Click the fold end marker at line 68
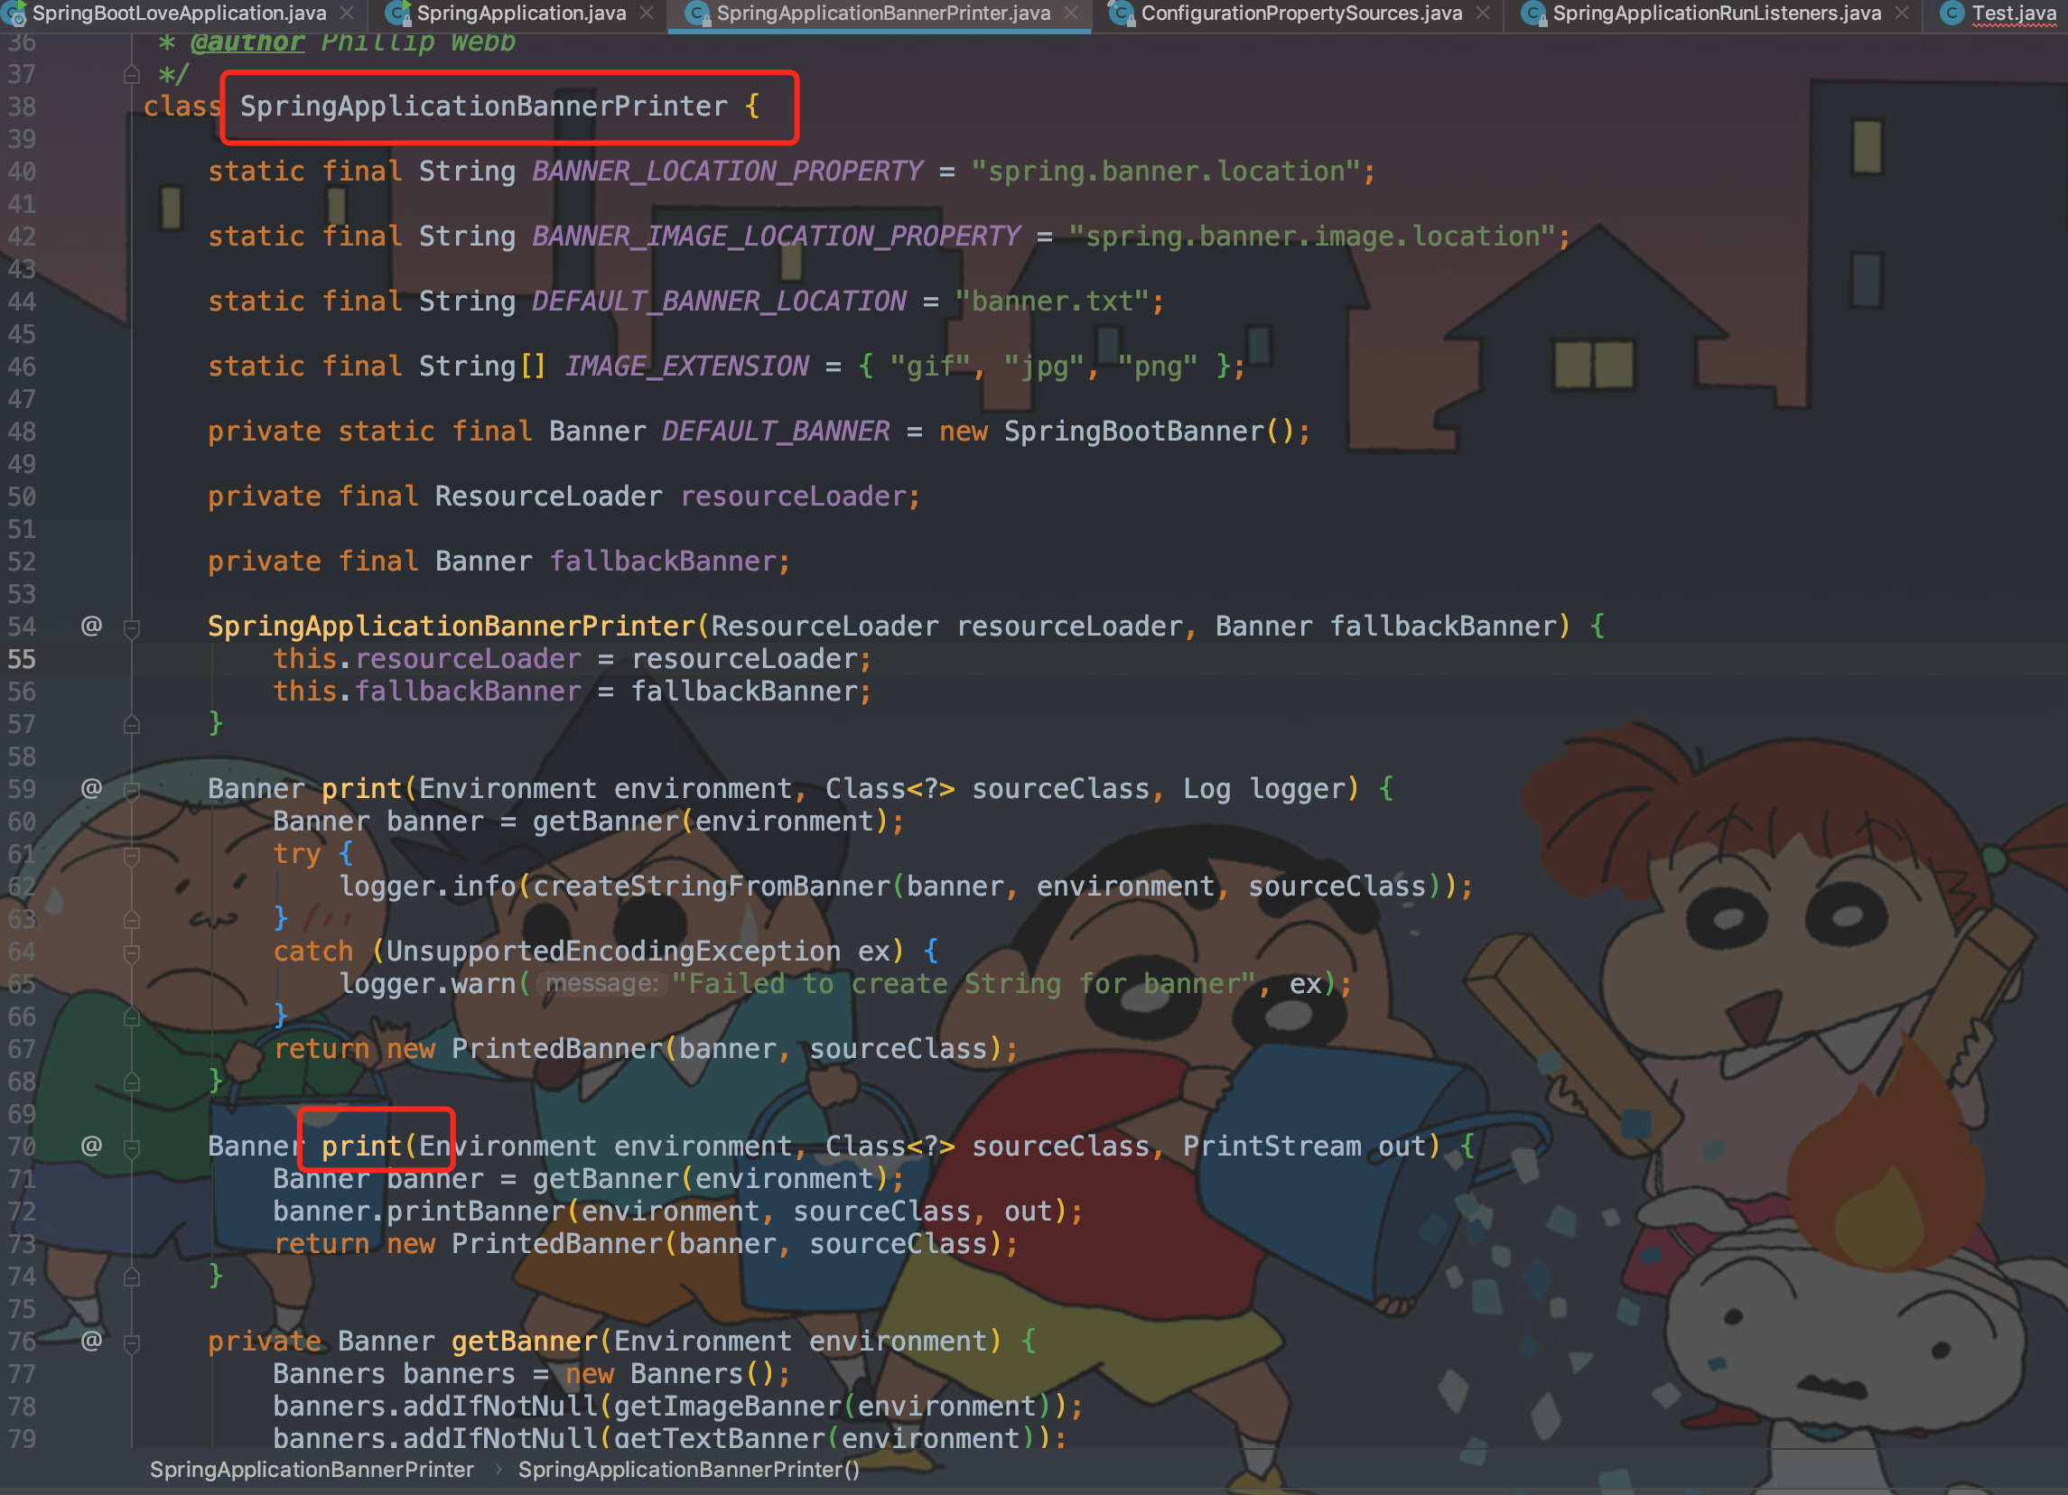This screenshot has width=2068, height=1495. 131,1082
